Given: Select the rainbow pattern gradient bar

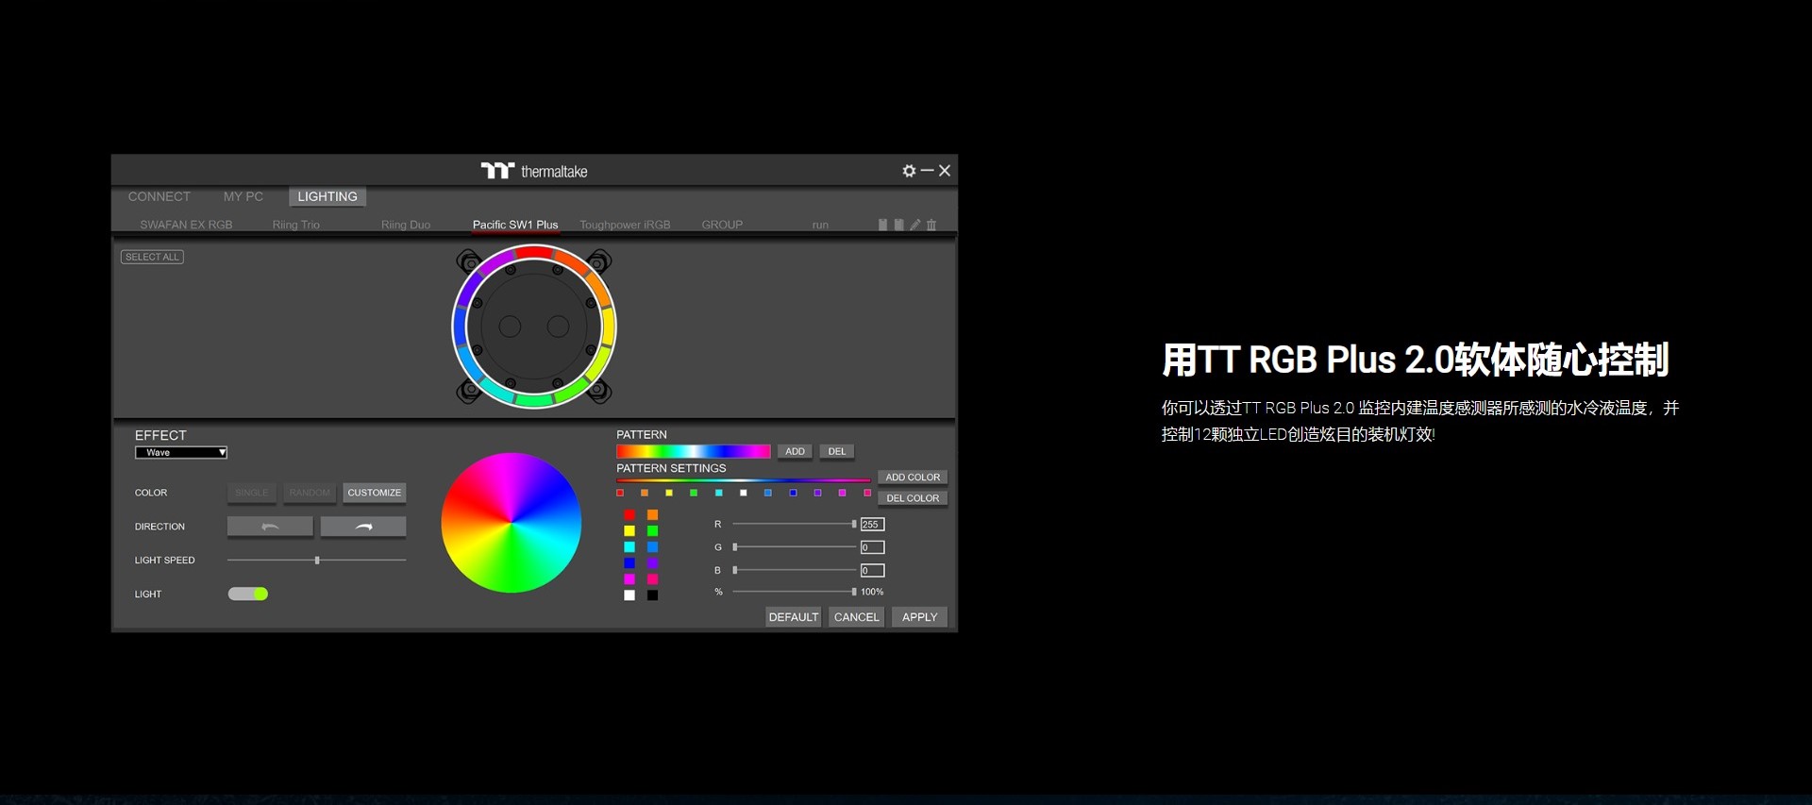Looking at the screenshot, I should pos(694,451).
